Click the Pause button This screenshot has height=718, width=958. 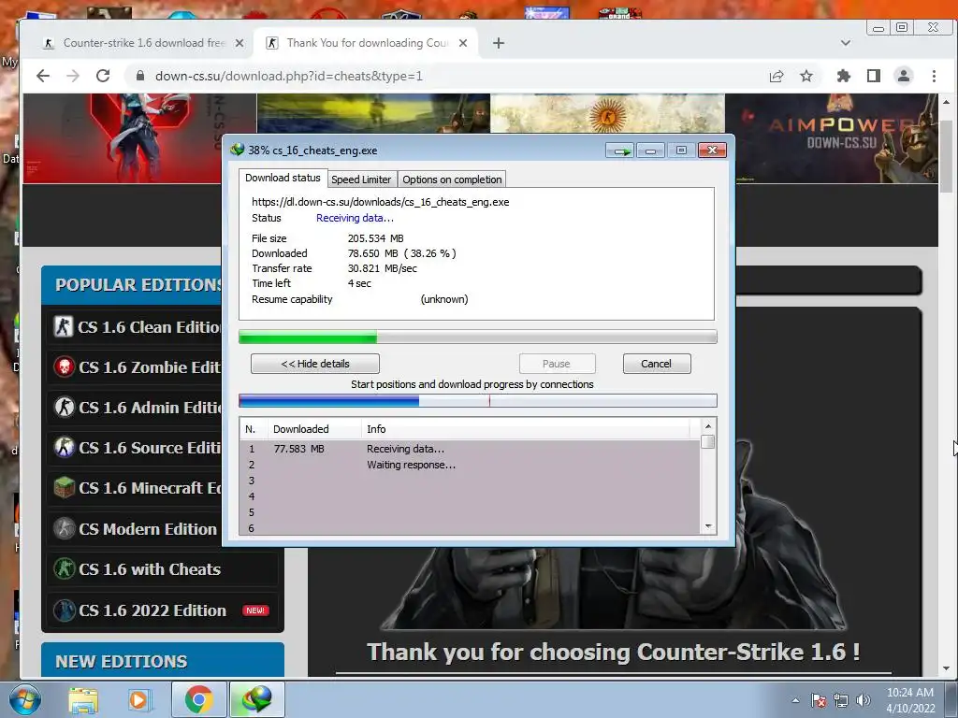coord(557,364)
